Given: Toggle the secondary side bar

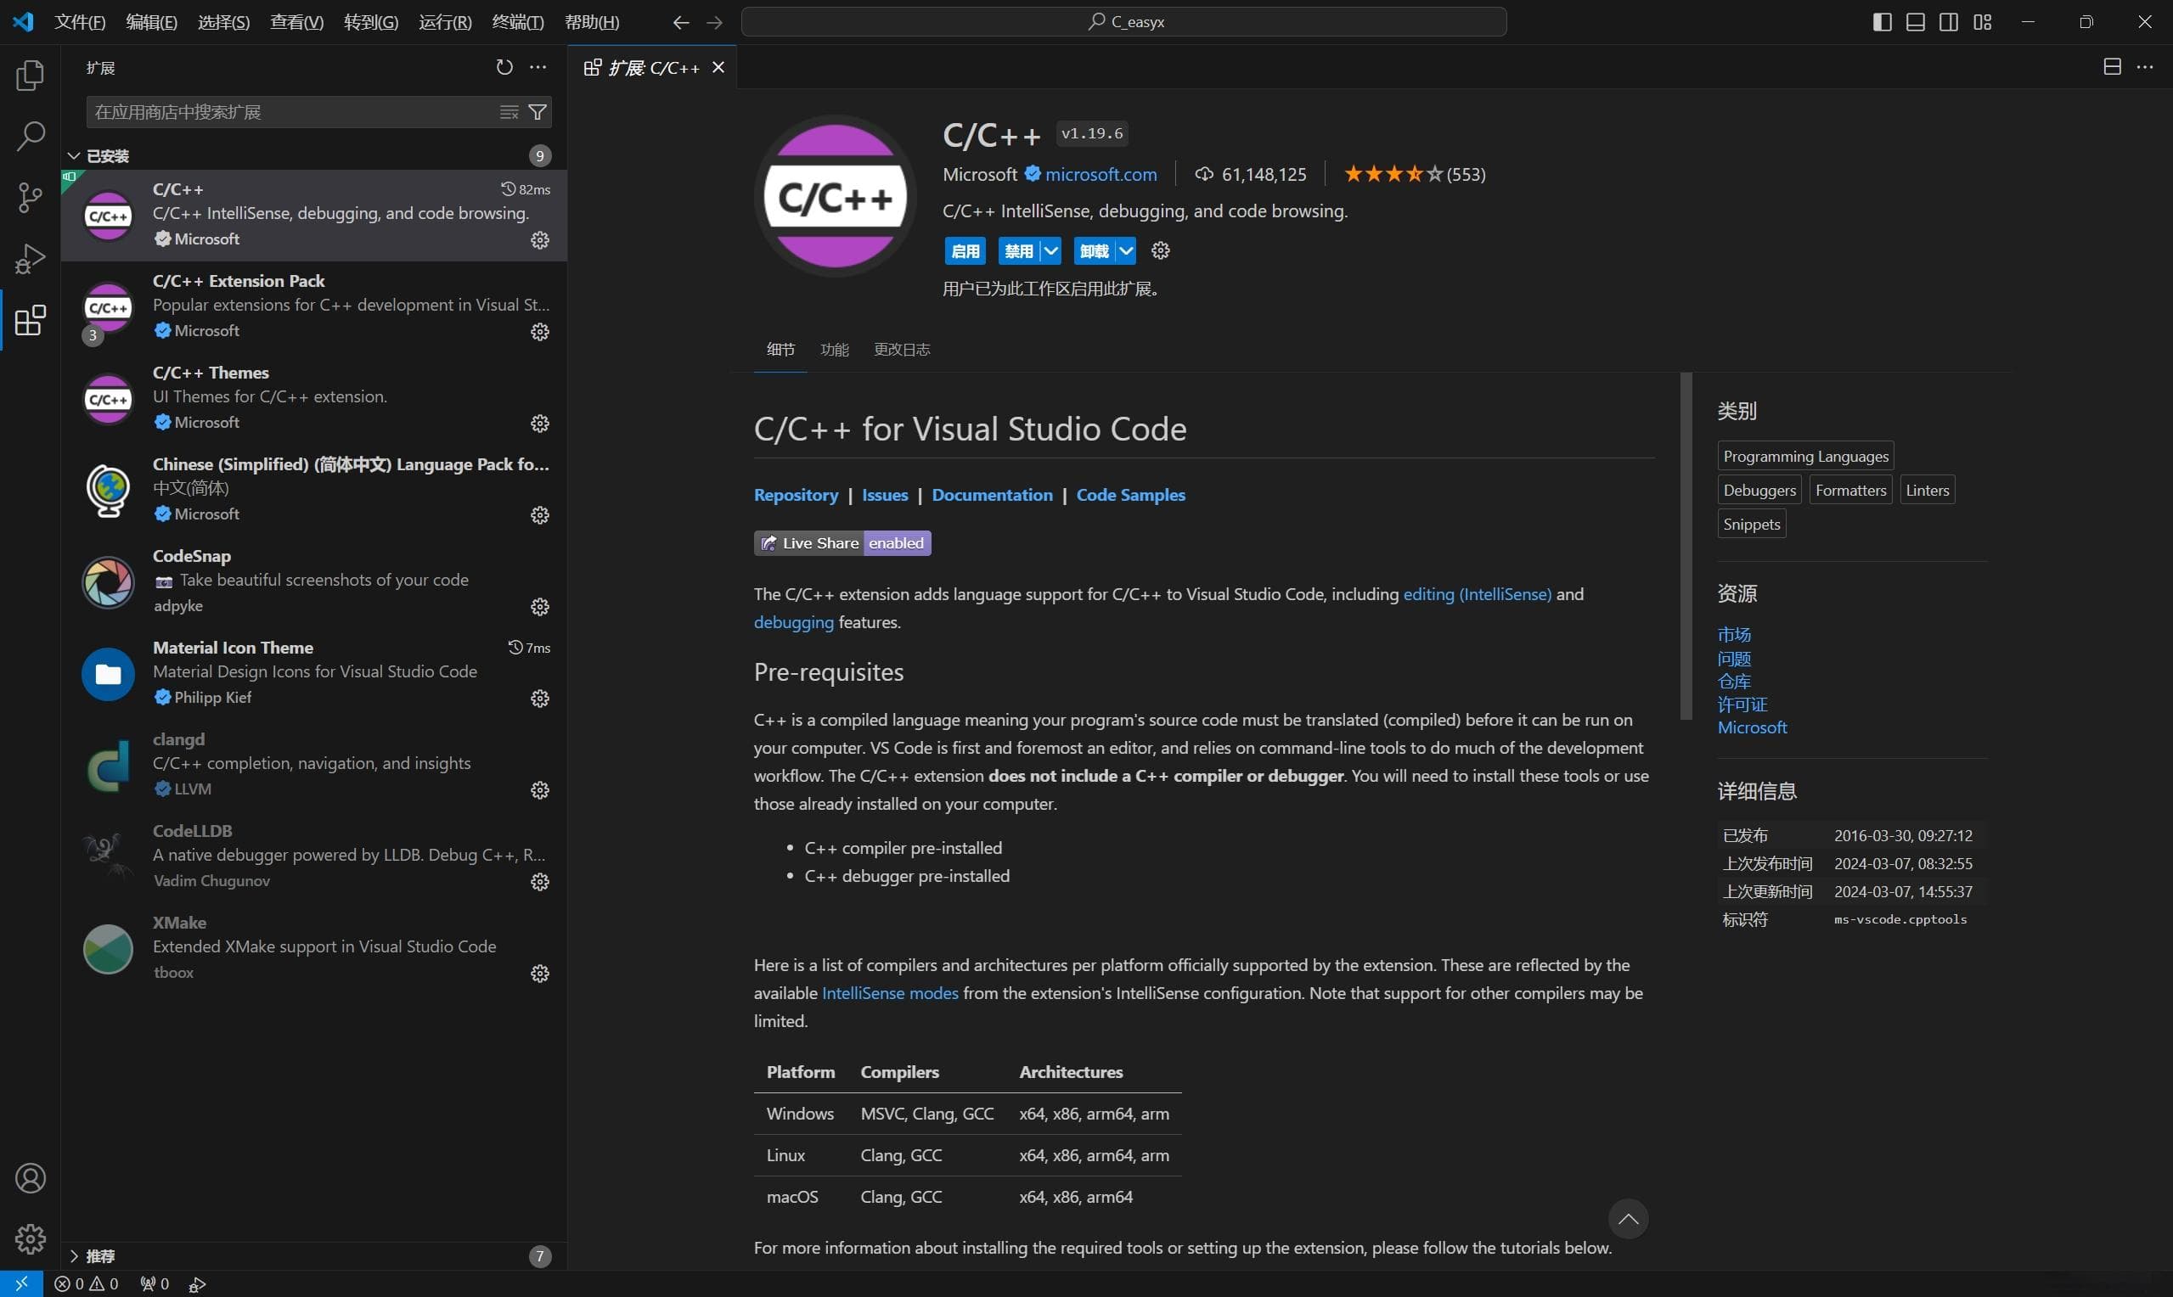Looking at the screenshot, I should click(x=1948, y=22).
